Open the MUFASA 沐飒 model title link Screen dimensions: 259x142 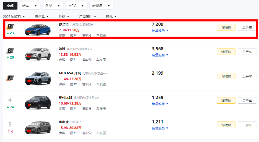coord(70,73)
